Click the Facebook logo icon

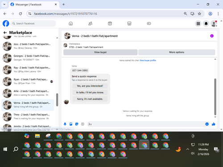click(6, 24)
